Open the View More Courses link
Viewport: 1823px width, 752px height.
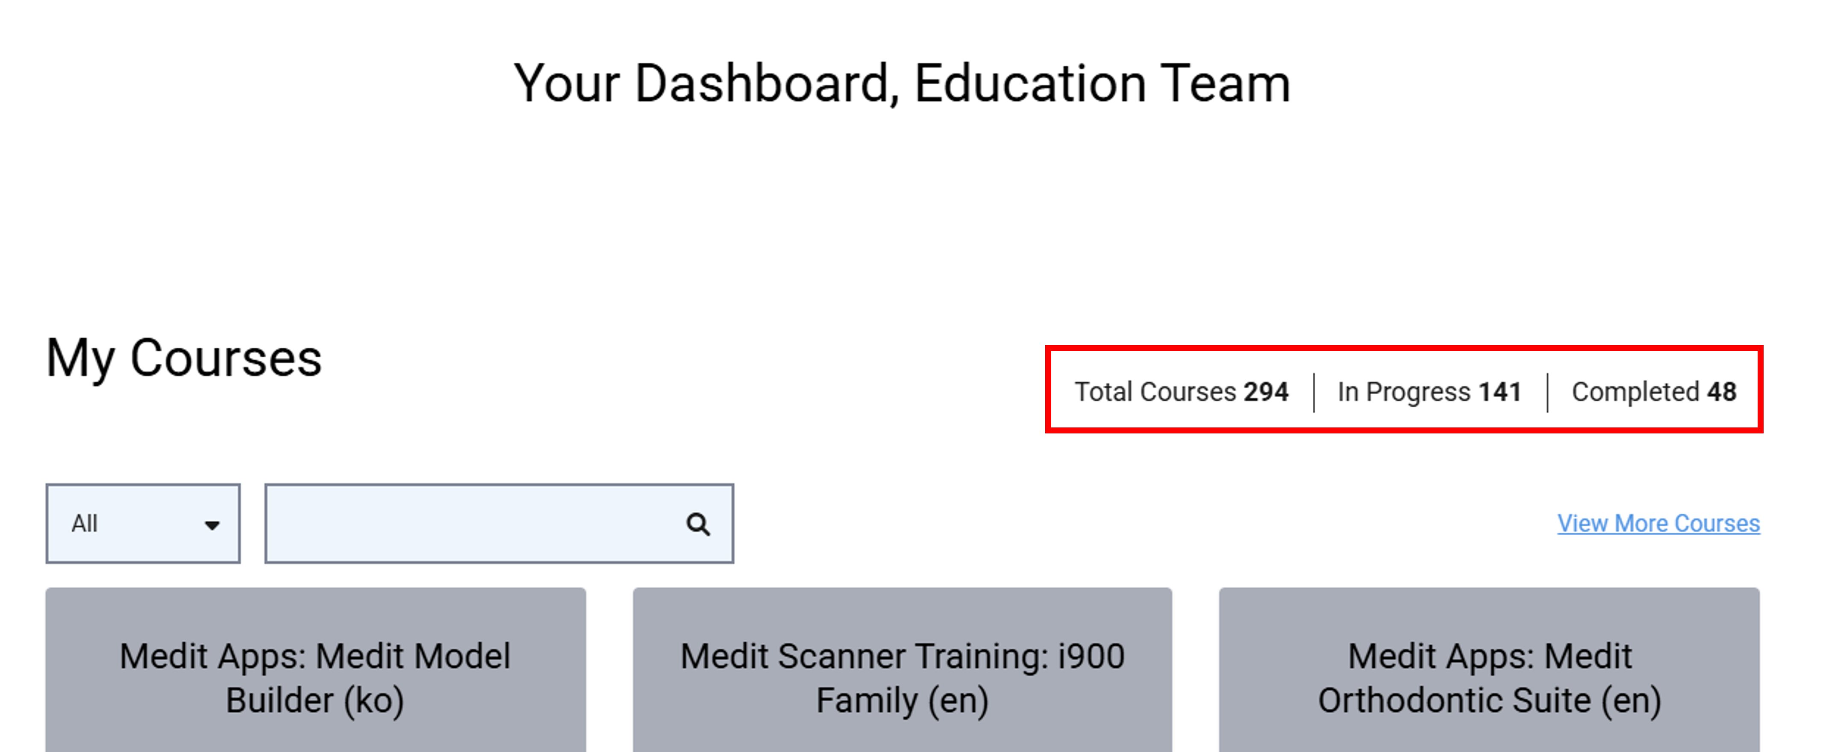[1658, 523]
